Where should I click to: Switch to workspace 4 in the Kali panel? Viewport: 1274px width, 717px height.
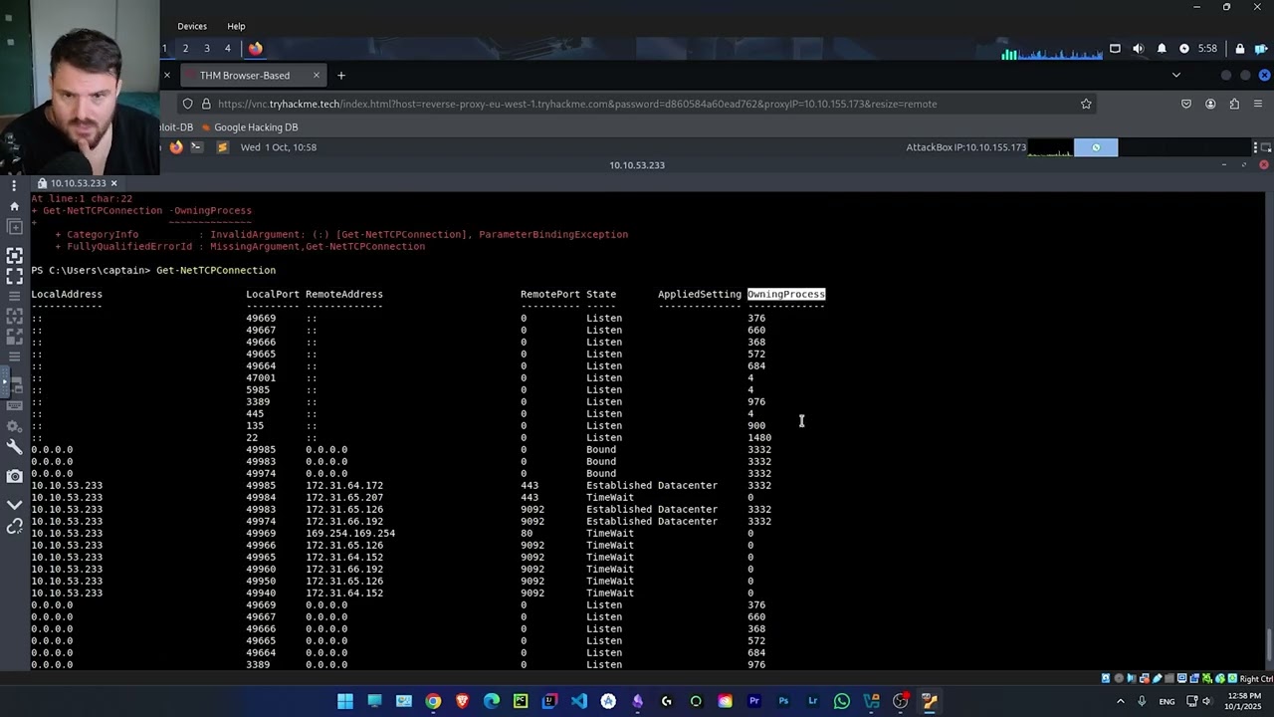click(x=227, y=48)
